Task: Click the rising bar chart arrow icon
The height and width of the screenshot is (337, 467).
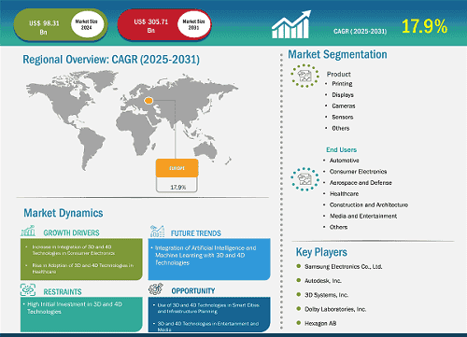Action: click(291, 24)
